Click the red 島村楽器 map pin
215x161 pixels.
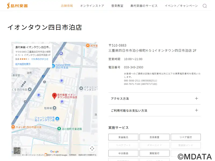[55, 96]
